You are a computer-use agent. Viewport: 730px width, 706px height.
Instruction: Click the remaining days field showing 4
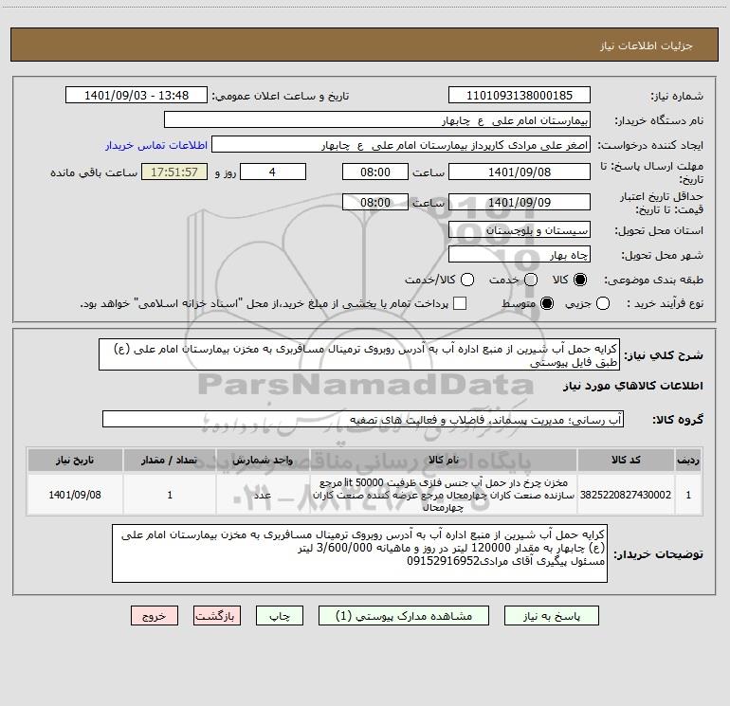coord(273,172)
